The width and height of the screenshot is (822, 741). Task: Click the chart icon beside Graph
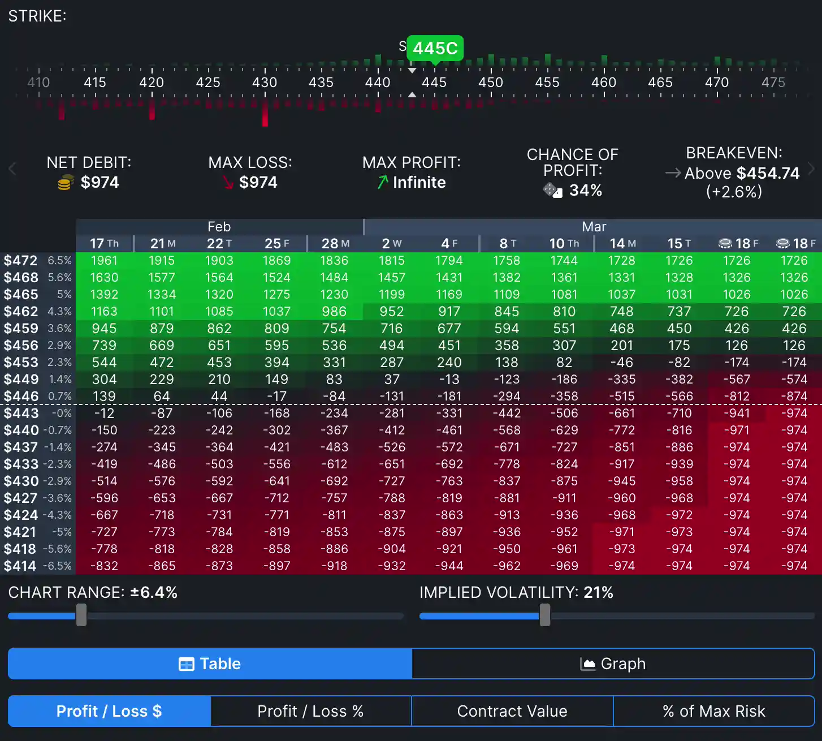coord(588,664)
